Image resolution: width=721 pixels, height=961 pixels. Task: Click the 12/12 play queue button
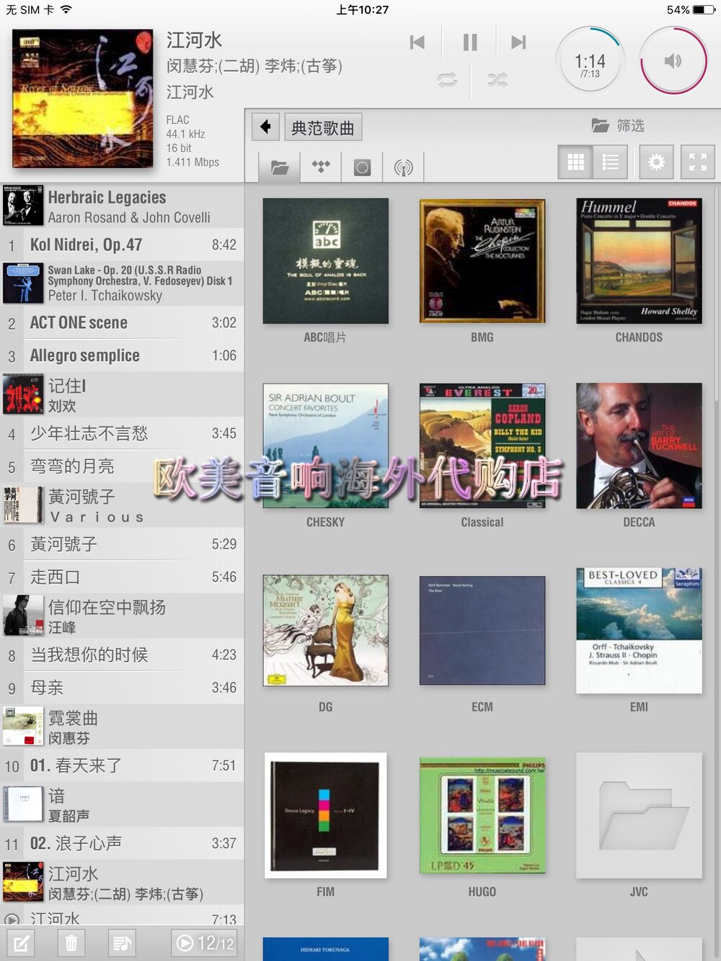204,943
